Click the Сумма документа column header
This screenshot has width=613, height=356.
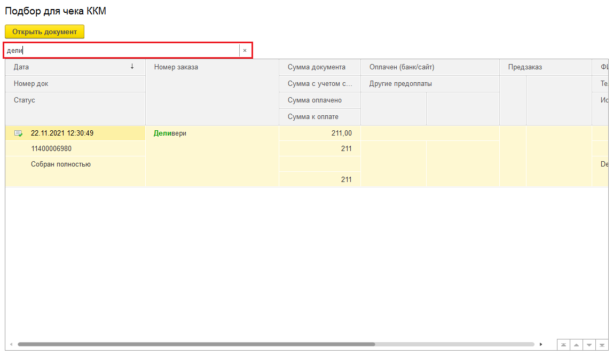tap(316, 67)
